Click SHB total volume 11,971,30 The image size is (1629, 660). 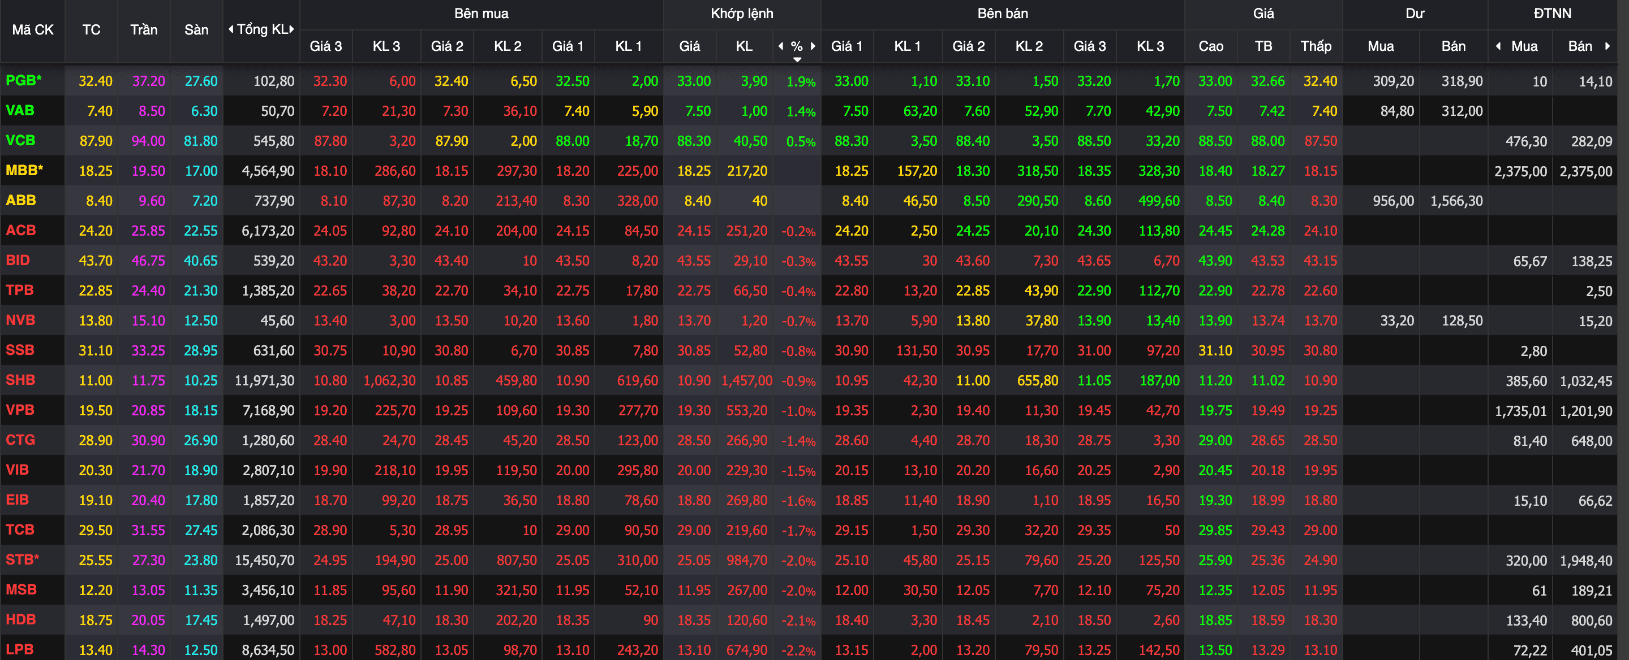point(264,380)
